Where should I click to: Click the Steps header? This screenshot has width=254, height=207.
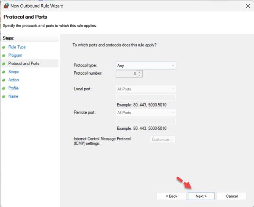(x=8, y=38)
